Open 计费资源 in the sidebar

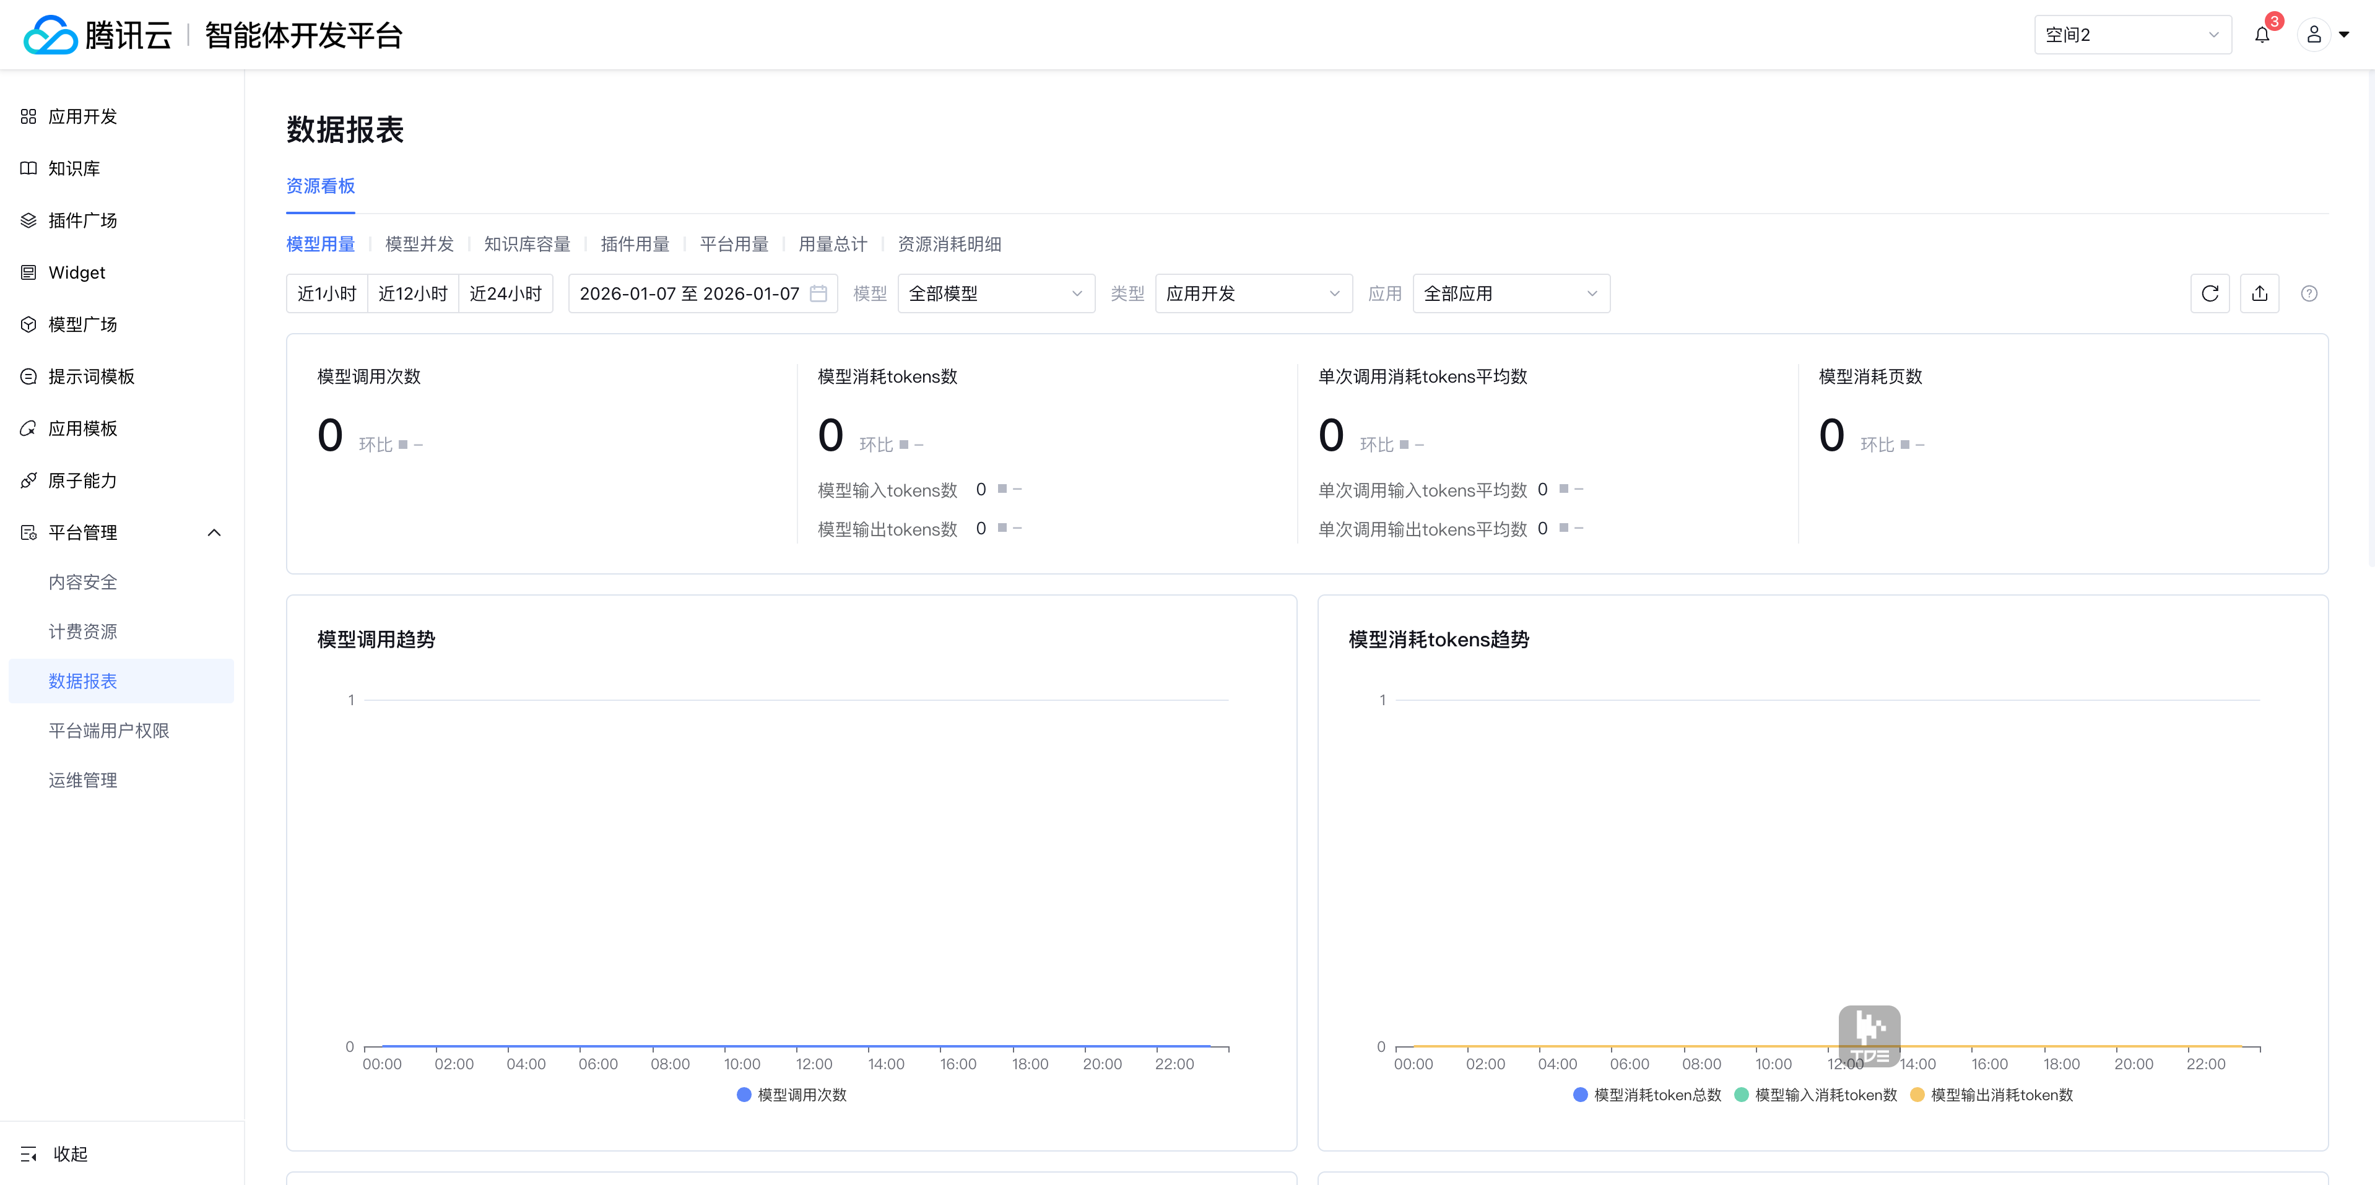tap(83, 632)
